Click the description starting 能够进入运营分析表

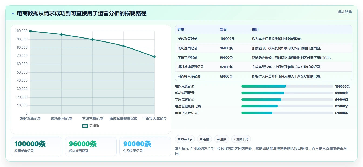point(287,76)
